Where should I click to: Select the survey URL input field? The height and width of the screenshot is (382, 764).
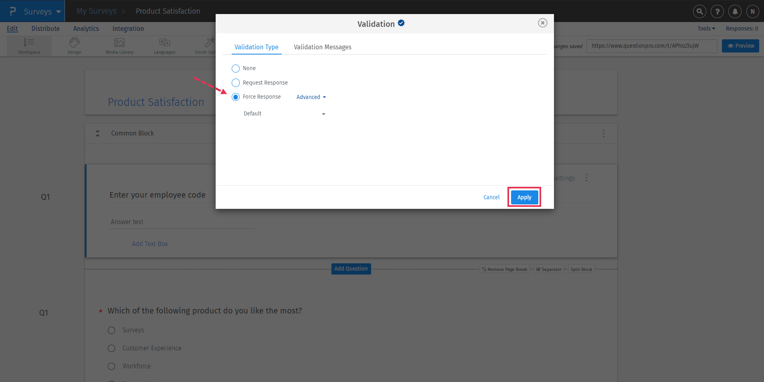click(651, 46)
